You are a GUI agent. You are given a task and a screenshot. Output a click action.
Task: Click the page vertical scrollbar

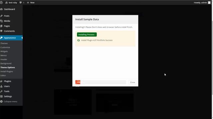[x=212, y=58]
